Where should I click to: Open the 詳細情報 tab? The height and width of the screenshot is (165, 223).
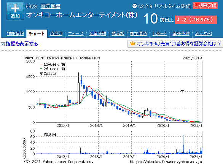(x=15, y=34)
